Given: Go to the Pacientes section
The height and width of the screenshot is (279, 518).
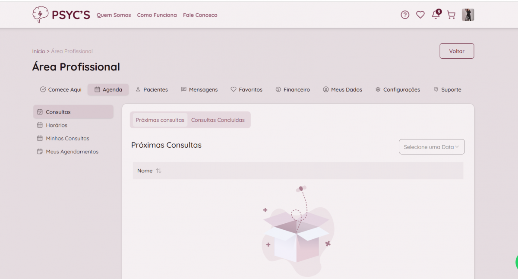Looking at the screenshot, I should [x=152, y=90].
